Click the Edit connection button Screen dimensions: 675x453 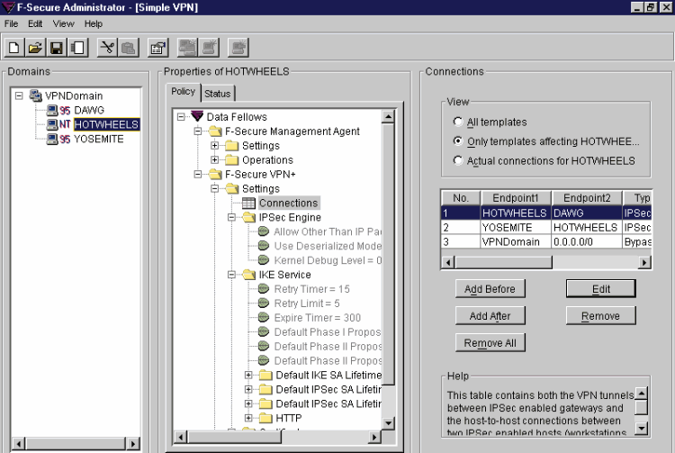point(600,289)
